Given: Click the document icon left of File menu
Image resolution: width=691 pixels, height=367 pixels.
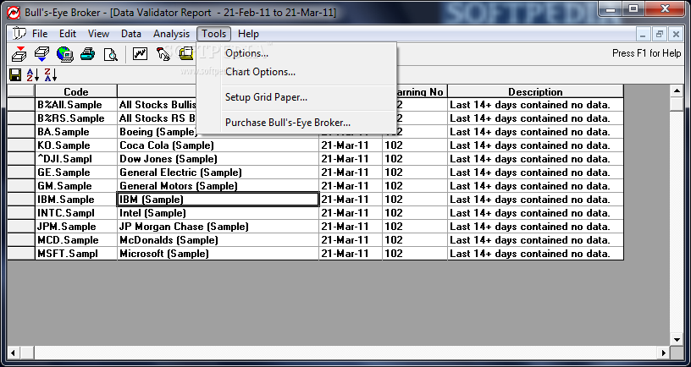Looking at the screenshot, I should (x=19, y=34).
